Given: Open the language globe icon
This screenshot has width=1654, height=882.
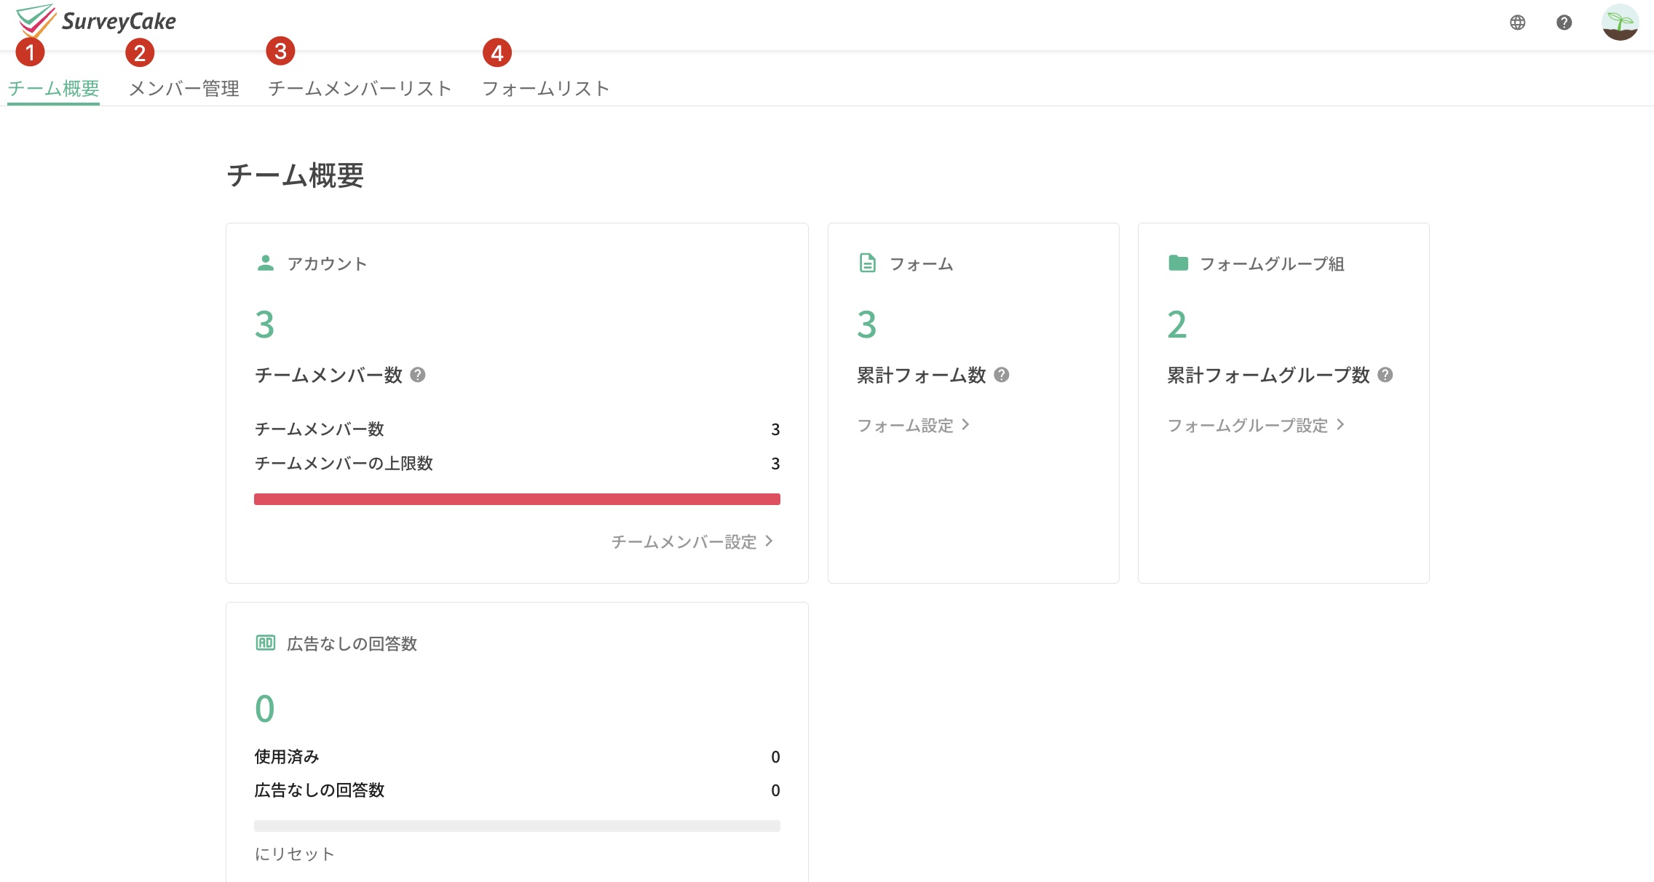Looking at the screenshot, I should (x=1517, y=23).
